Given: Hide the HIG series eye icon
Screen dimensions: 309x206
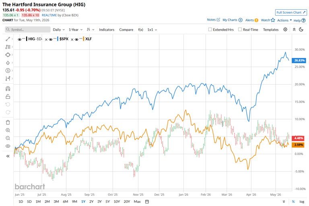Looking at the screenshot, I should (19, 39).
